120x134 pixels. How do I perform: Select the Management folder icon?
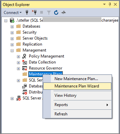click(18, 50)
